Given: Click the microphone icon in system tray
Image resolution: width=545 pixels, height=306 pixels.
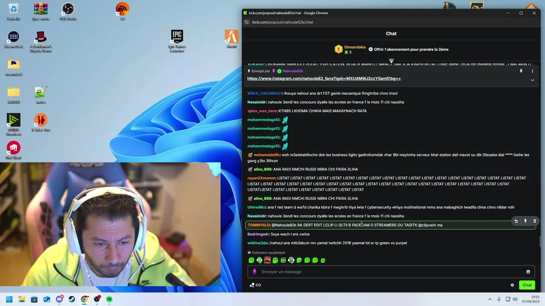Looking at the screenshot, I should [x=499, y=300].
